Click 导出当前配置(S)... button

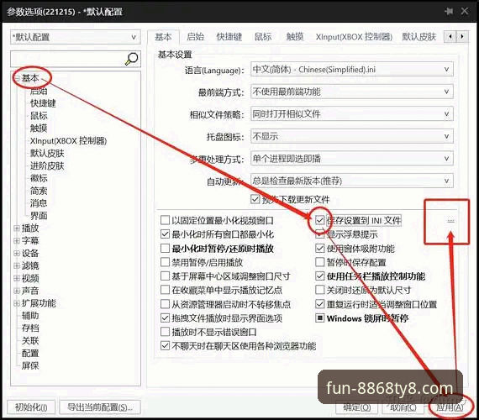pos(100,407)
